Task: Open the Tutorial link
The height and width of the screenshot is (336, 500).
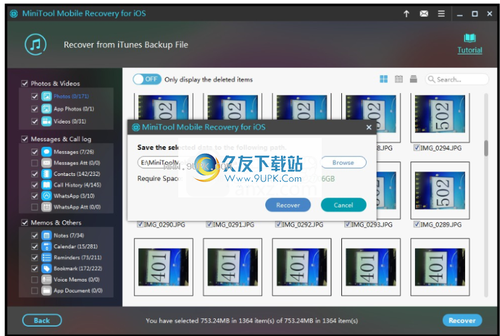Action: 470,50
